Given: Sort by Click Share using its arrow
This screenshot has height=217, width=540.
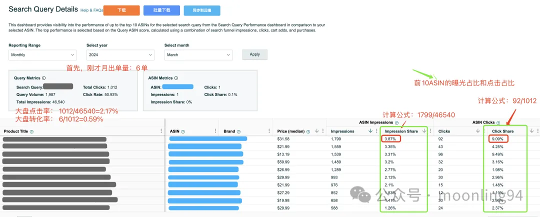Looking at the screenshot, I should coord(531,131).
